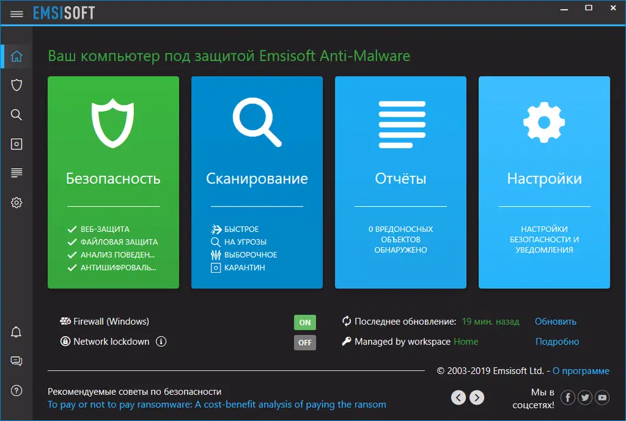Click the key icon beside Managed by workspace
626x421 pixels.
347,341
